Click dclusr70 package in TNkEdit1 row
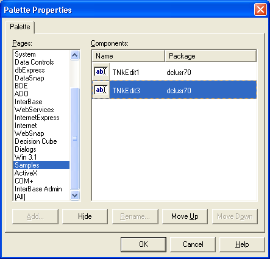Image resolution: width=270 pixels, height=259 pixels. click(179, 73)
